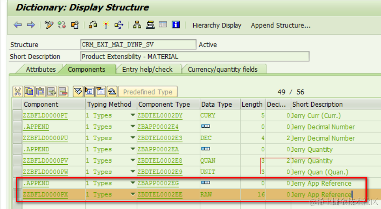381x209 pixels.
Task: Select the ZBAPP0002E4 append row selector
Action: click(17, 127)
